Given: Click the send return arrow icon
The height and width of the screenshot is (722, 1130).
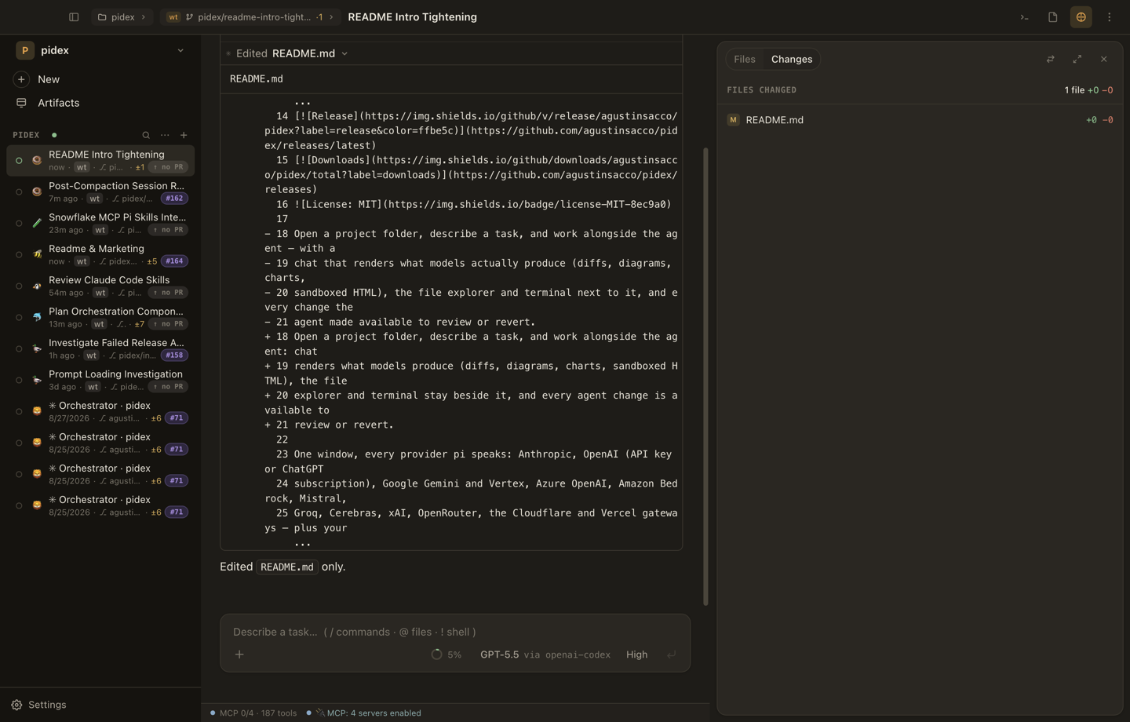Looking at the screenshot, I should [671, 655].
